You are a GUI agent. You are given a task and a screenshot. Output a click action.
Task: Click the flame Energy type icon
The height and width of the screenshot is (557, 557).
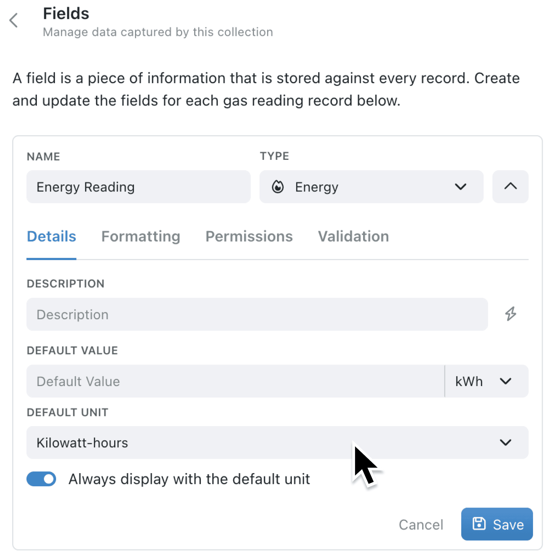click(278, 187)
